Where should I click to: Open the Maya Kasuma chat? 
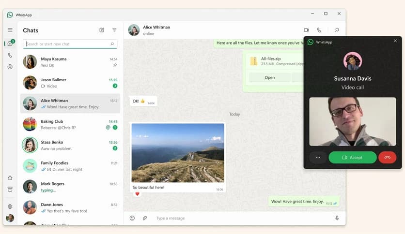pyautogui.click(x=70, y=62)
